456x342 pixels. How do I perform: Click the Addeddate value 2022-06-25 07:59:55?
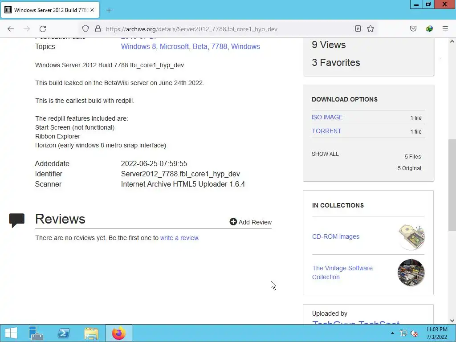point(154,163)
